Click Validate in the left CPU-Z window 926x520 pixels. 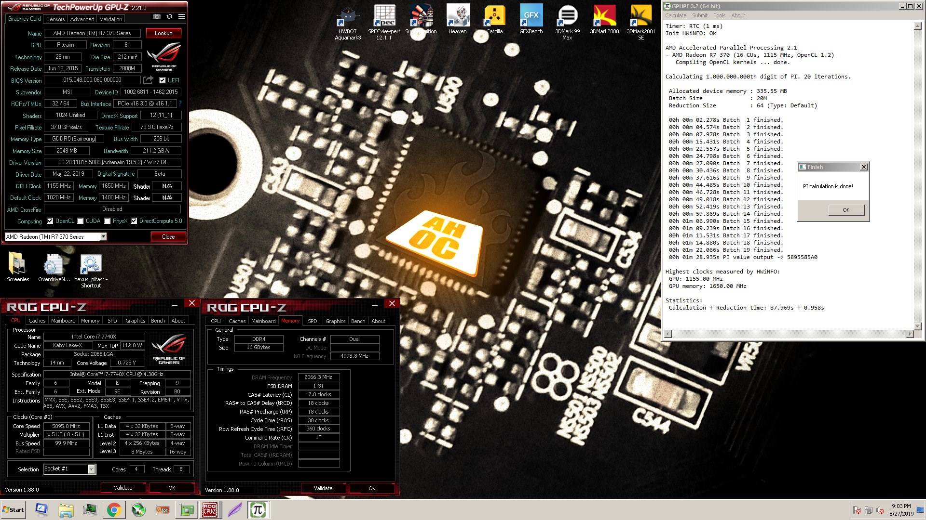(x=123, y=488)
